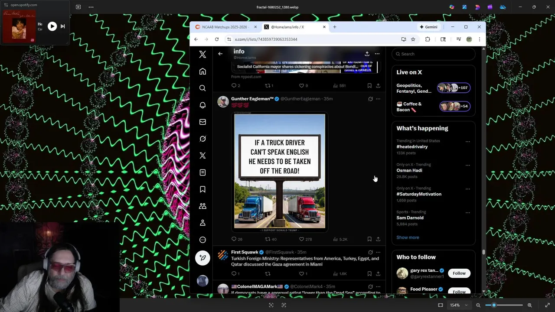Like Gunther Eagleman's post
This screenshot has height=312, width=555.
point(305,239)
